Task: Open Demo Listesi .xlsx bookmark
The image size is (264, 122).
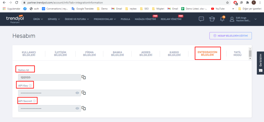Action: coord(194,9)
